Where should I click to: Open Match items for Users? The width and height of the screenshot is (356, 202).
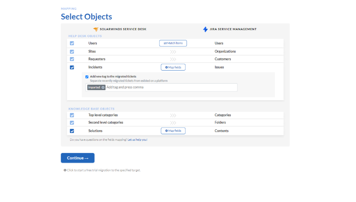[173, 43]
